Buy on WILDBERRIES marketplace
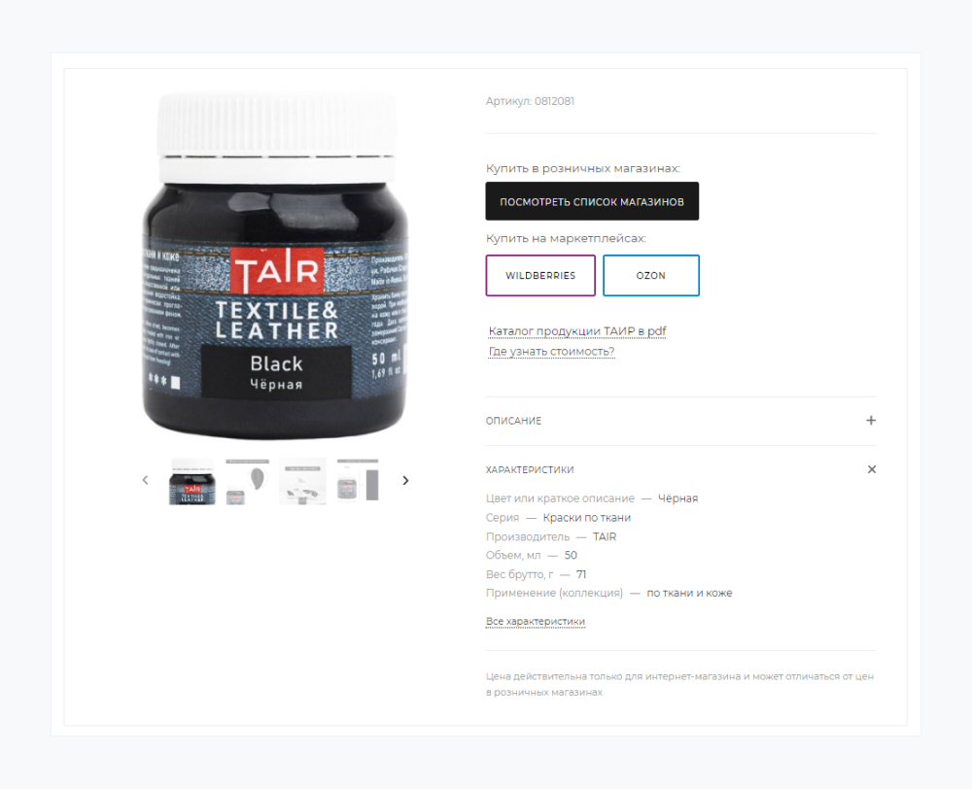 [x=540, y=275]
